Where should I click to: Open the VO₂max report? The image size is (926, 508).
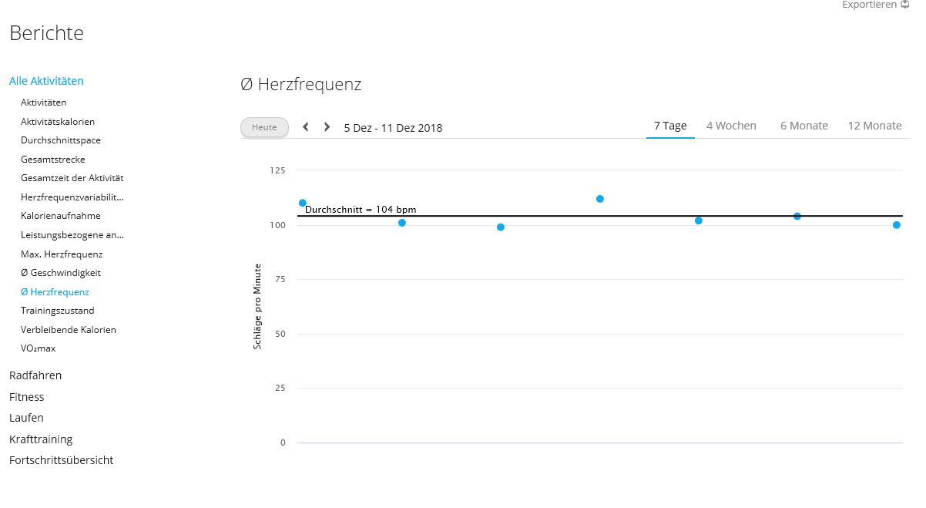39,348
